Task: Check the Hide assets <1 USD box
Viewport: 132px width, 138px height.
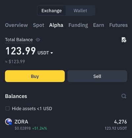Action: (8, 108)
